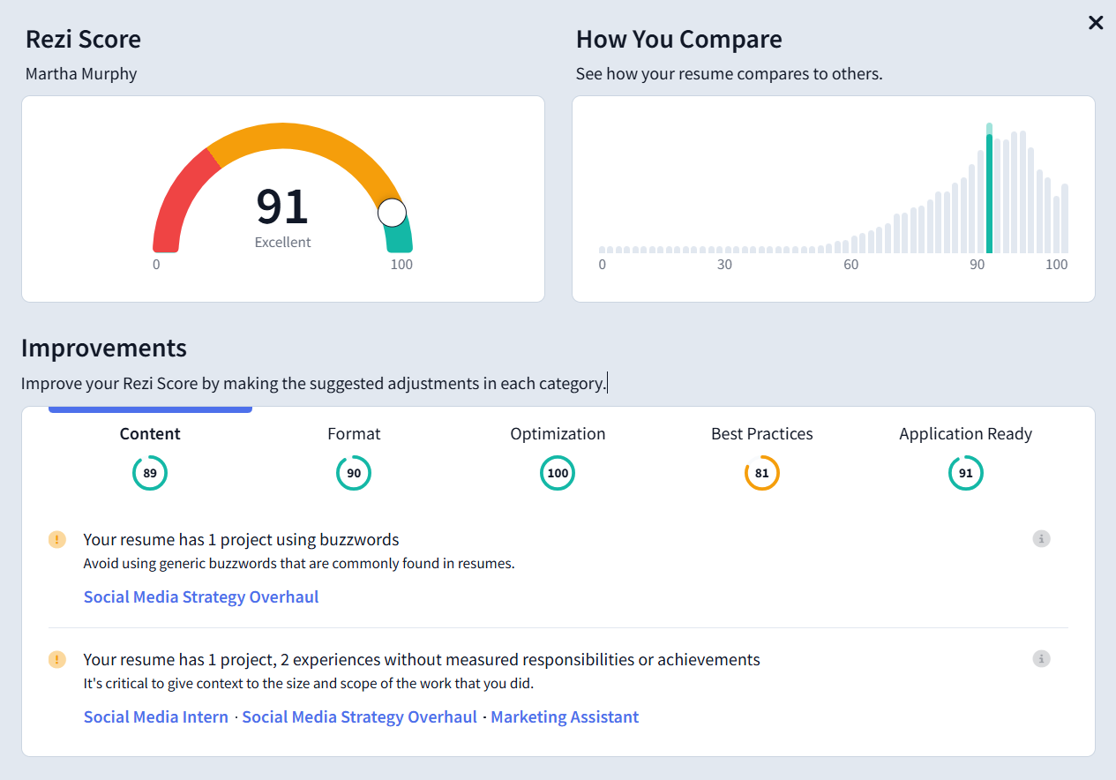Click the score number 91 in gauge
The width and height of the screenshot is (1116, 780).
click(282, 206)
